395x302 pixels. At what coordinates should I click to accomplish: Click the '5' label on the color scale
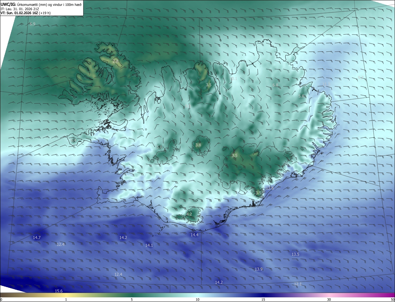click(132, 300)
